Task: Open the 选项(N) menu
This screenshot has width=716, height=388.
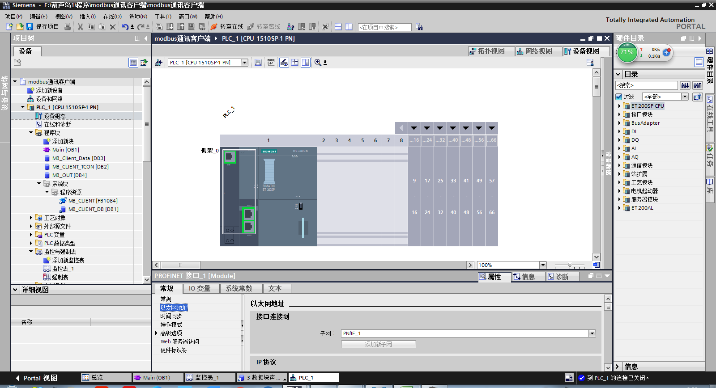Action: [x=138, y=17]
